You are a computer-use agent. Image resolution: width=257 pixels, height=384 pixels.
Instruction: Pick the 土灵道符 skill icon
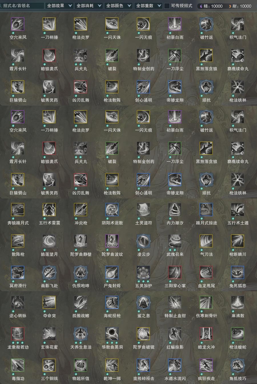pyautogui.click(x=143, y=210)
